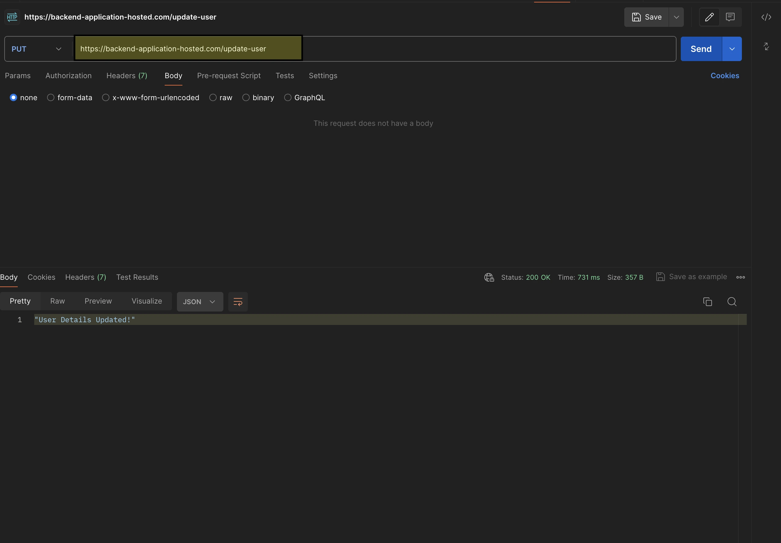Expand the Send options arrow

[732, 49]
